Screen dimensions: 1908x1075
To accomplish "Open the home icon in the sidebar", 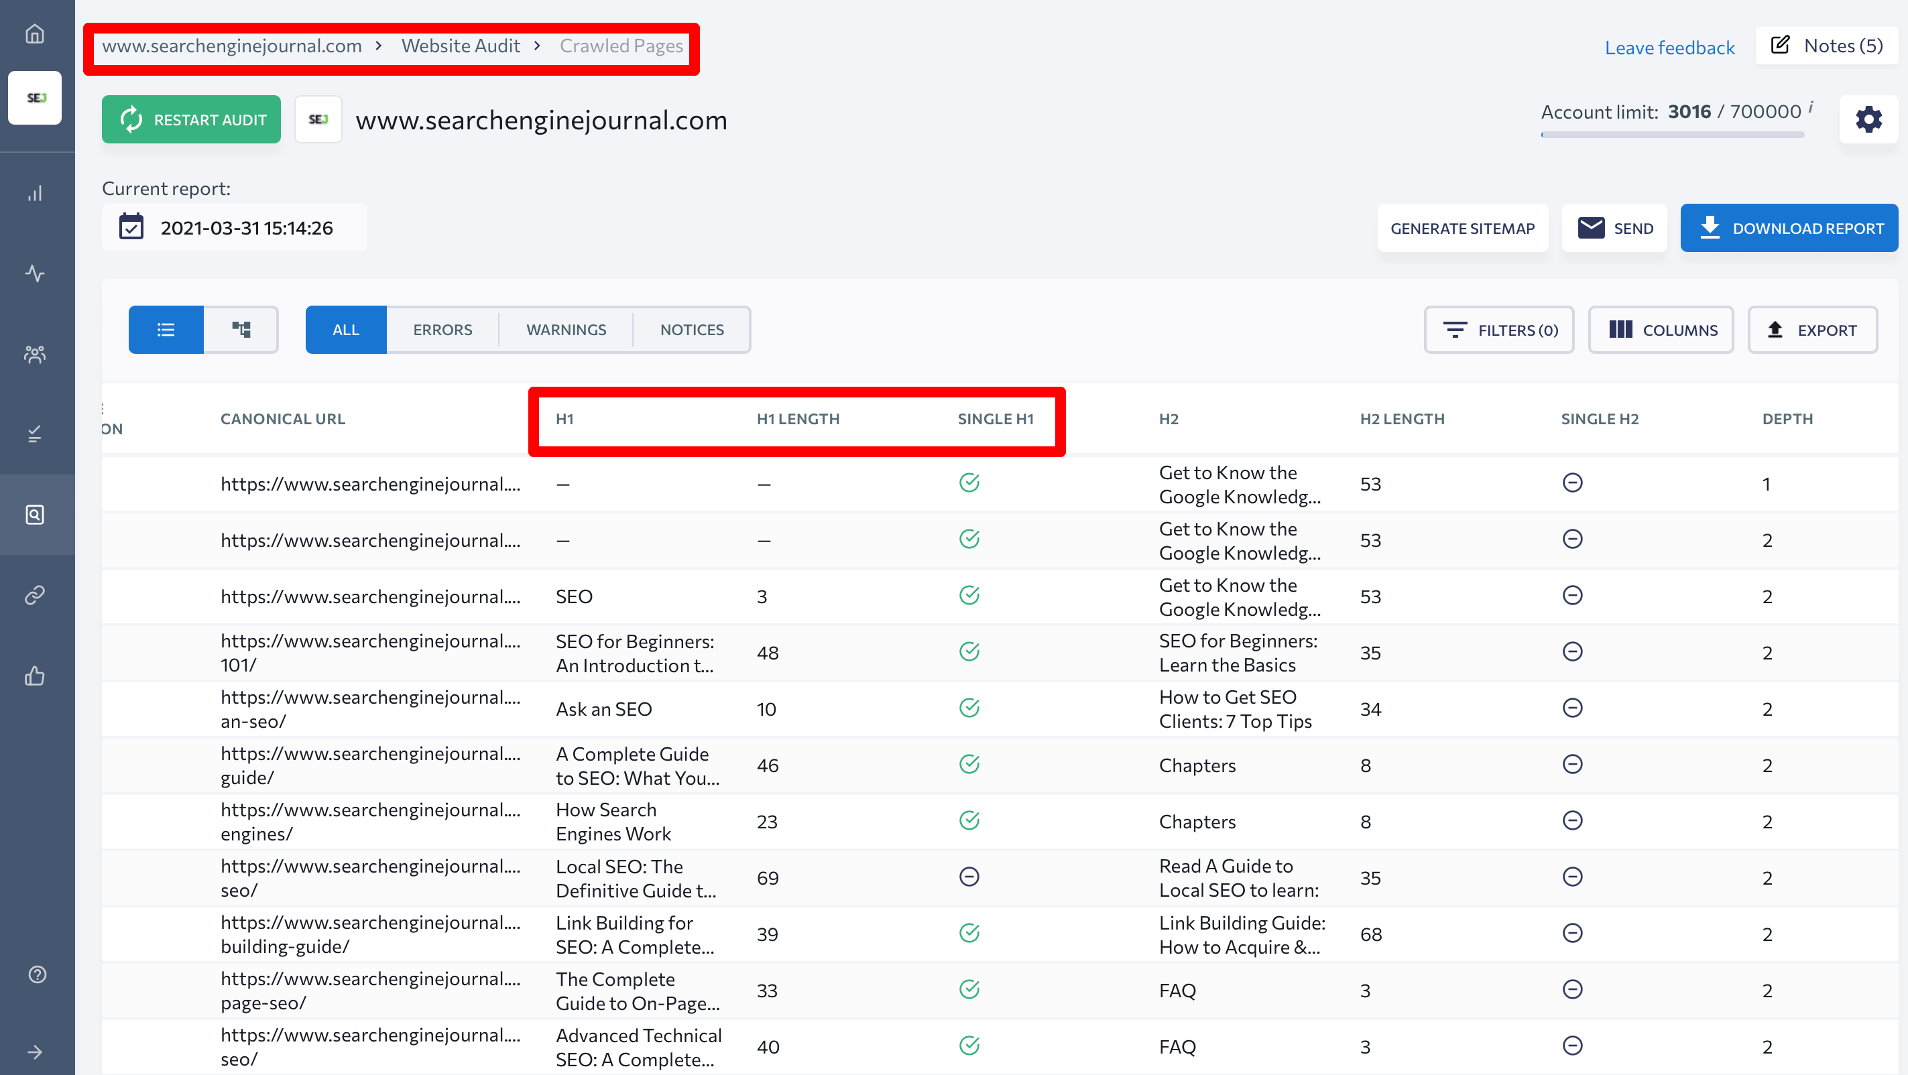I will pos(35,34).
